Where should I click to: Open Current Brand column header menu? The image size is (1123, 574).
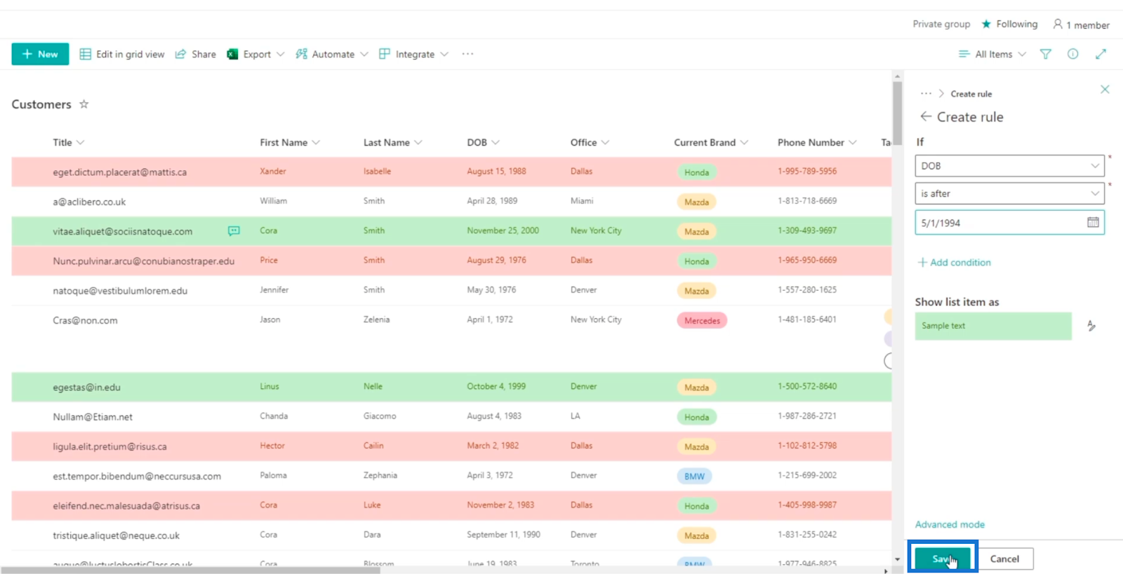point(711,142)
